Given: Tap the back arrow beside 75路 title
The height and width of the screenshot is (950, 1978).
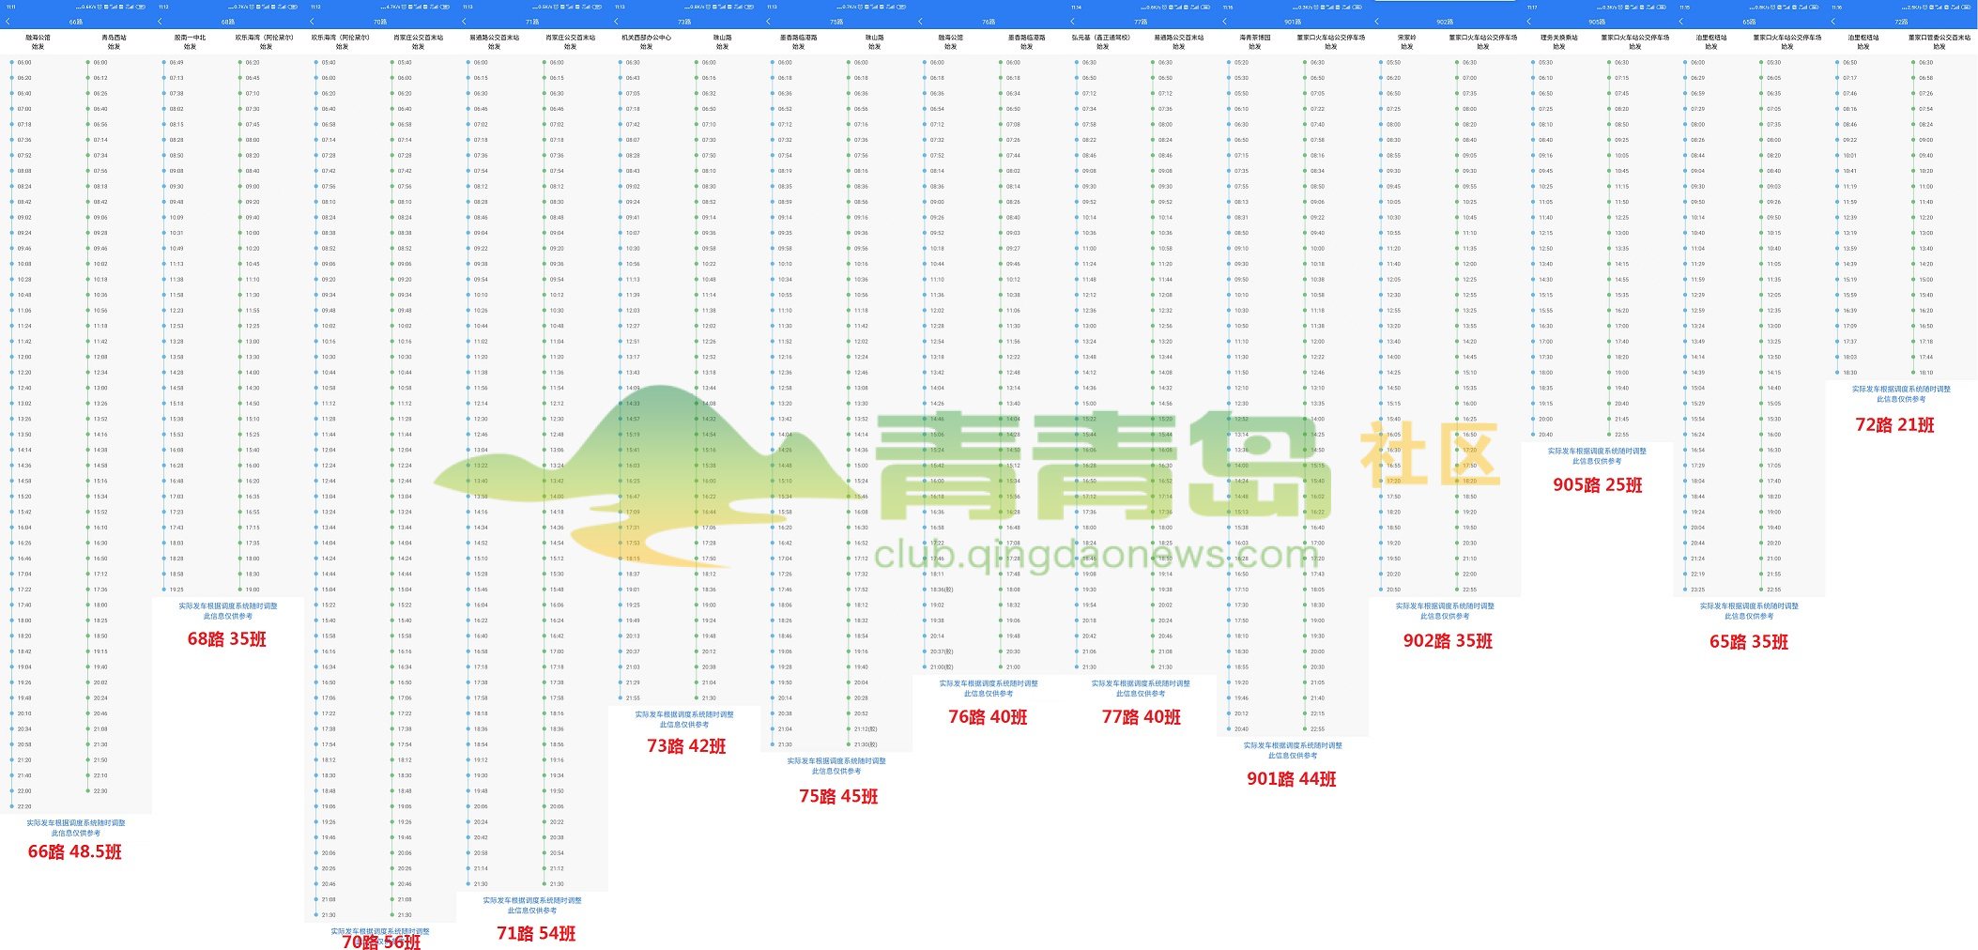Looking at the screenshot, I should [x=768, y=22].
